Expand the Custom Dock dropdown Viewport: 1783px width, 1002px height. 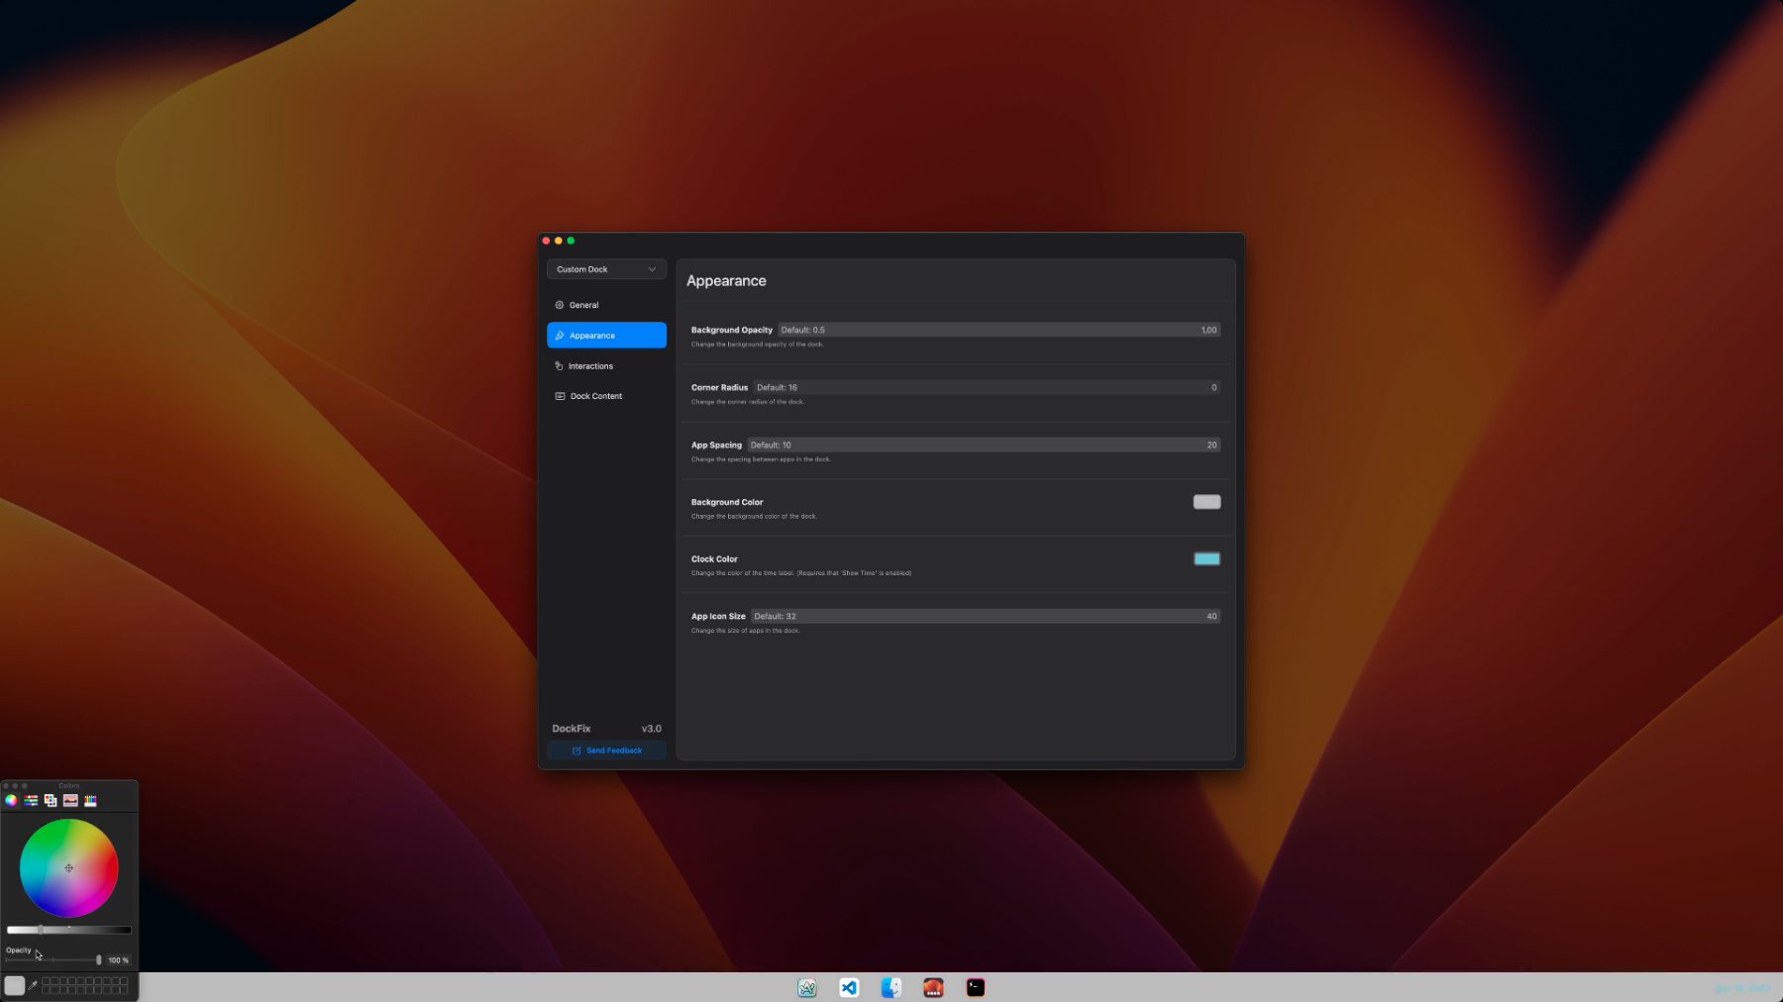coord(606,269)
